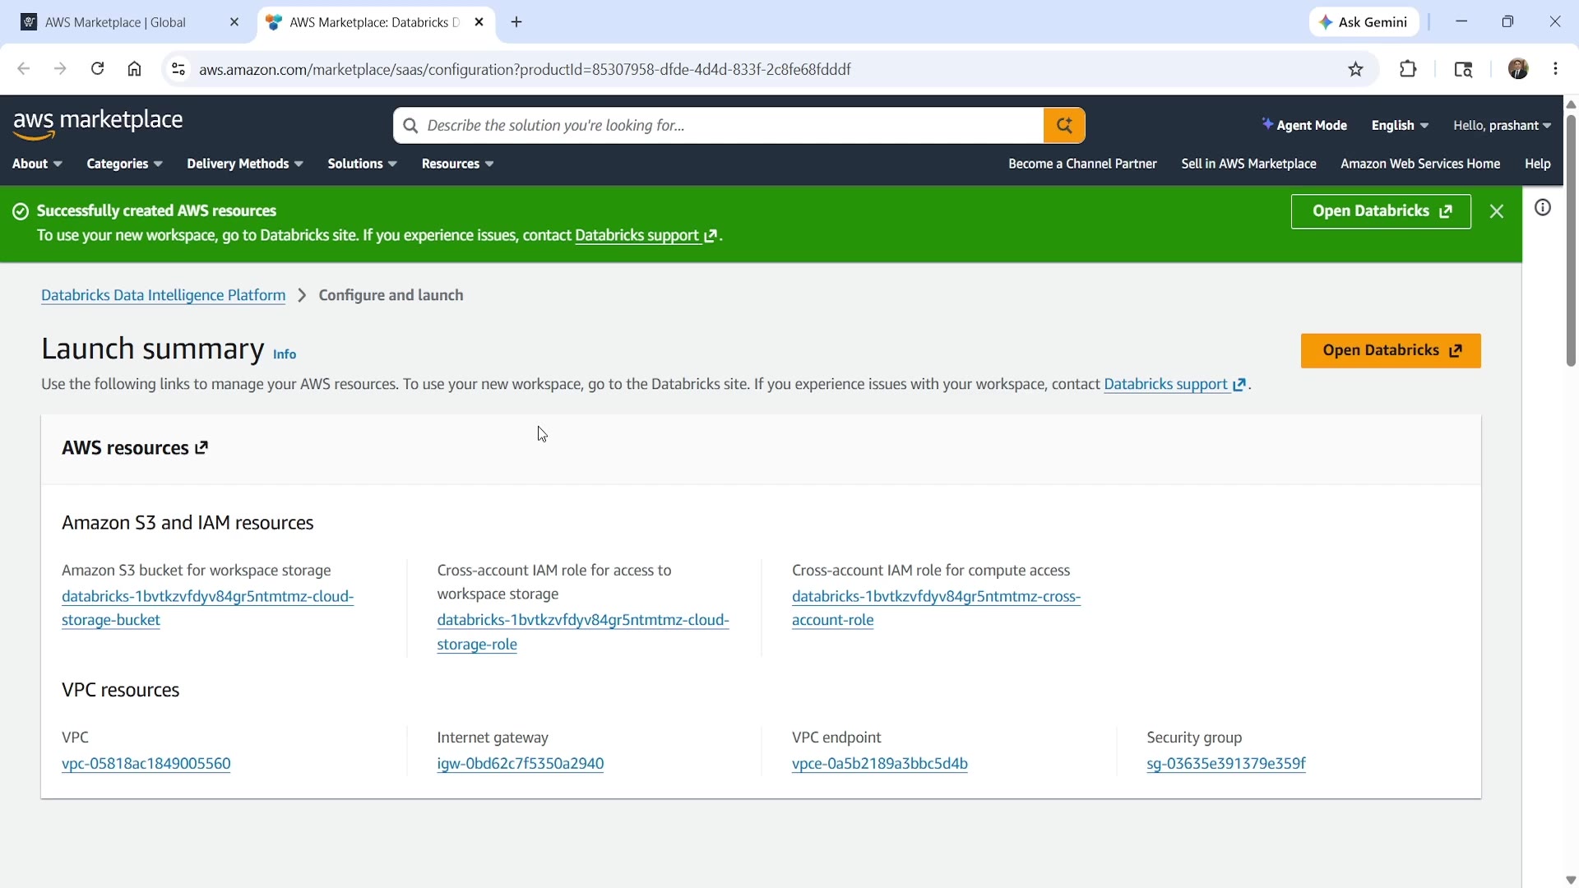Image resolution: width=1579 pixels, height=888 pixels.
Task: Enable Agent Mode
Action: point(1304,125)
